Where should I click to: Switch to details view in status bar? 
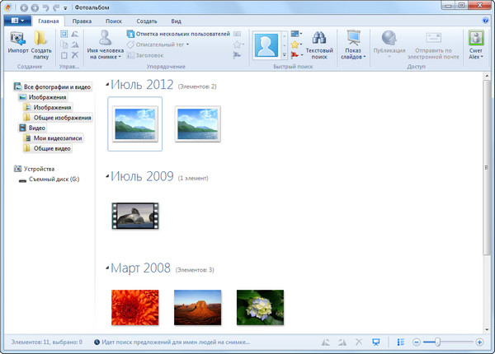click(400, 342)
